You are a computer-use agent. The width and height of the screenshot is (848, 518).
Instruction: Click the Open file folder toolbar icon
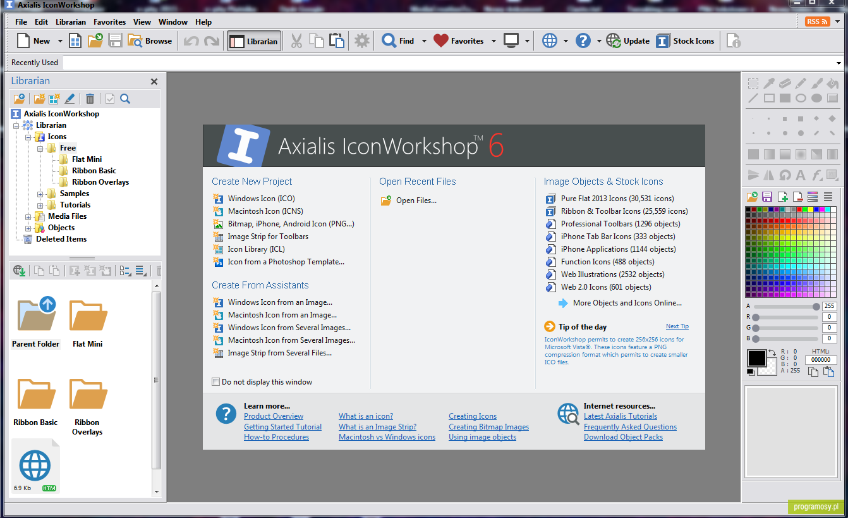pos(95,41)
